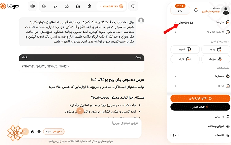Click the code text {"theme": "plum", "layout": "bold"}

pyautogui.click(x=45, y=66)
